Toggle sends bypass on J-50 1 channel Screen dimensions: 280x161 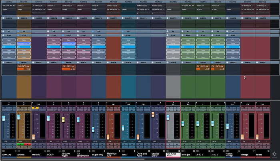click(197, 62)
